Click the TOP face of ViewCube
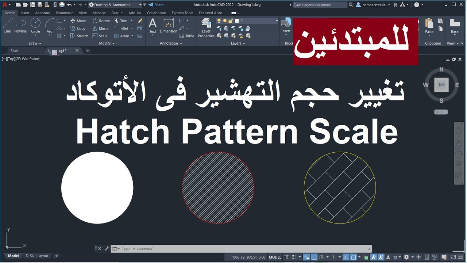 441,85
